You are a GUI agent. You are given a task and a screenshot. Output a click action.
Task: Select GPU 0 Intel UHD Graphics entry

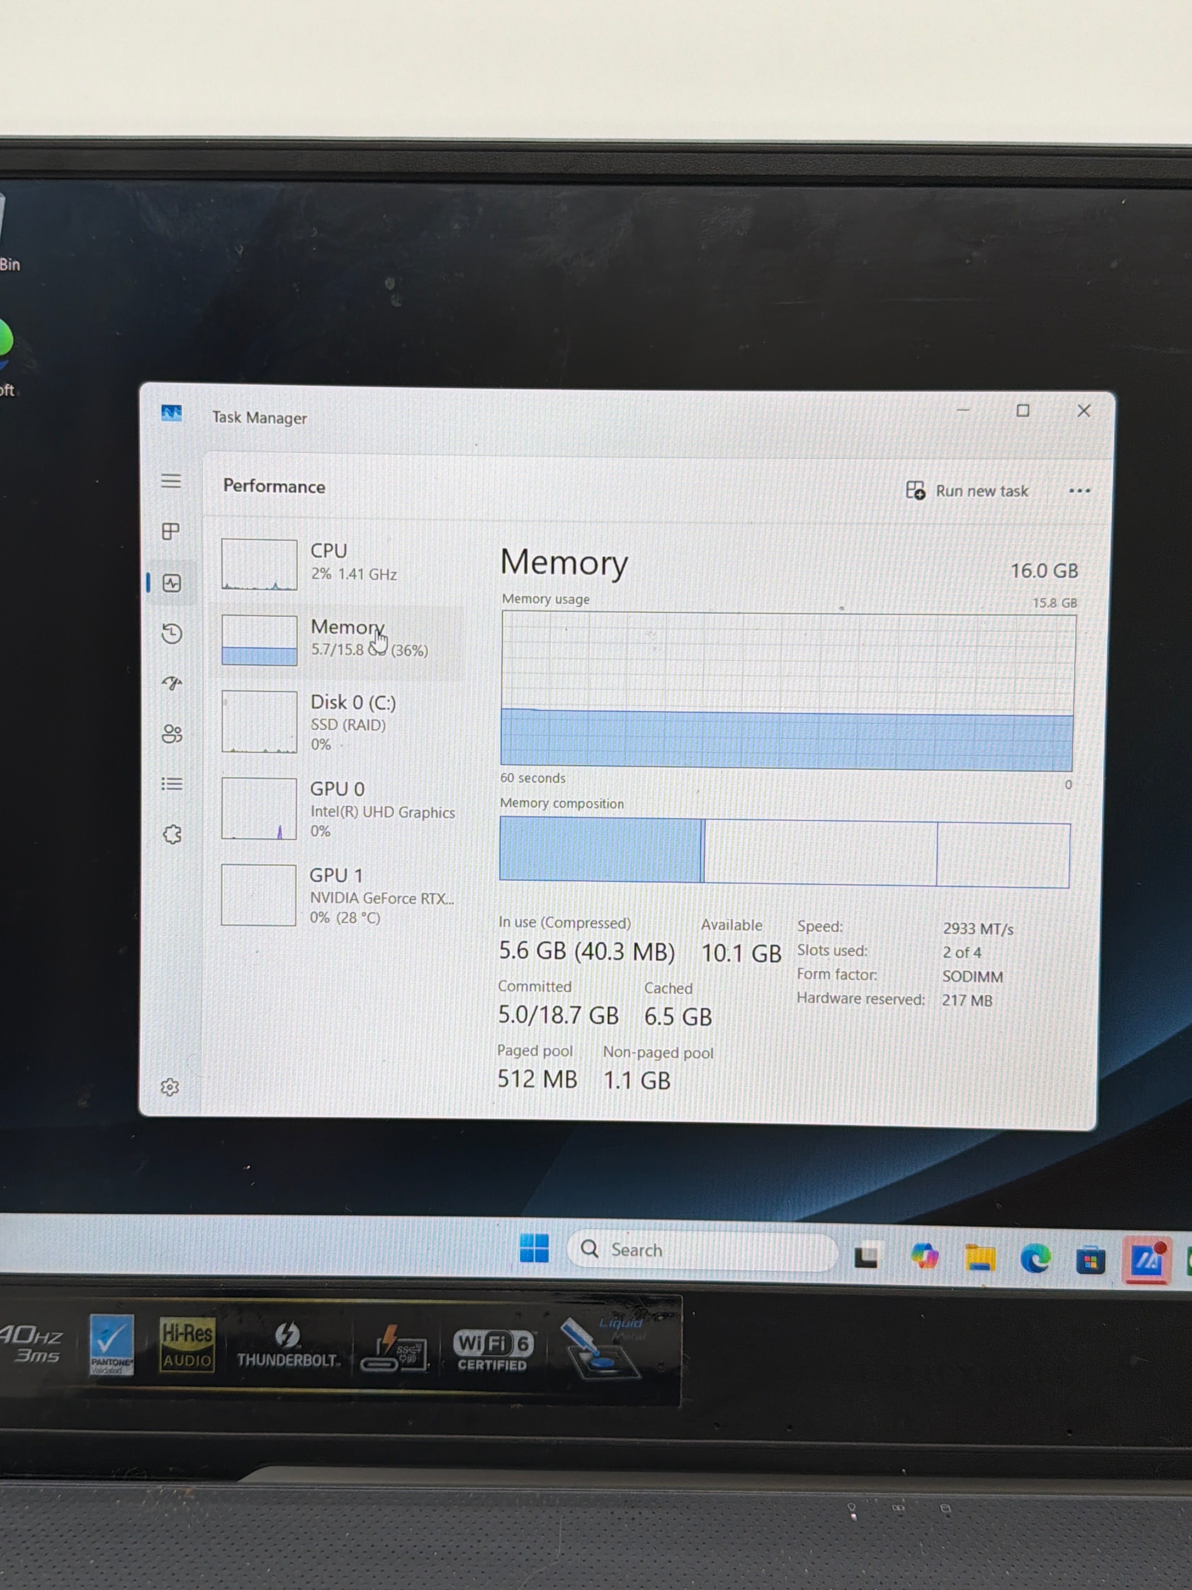(x=338, y=809)
